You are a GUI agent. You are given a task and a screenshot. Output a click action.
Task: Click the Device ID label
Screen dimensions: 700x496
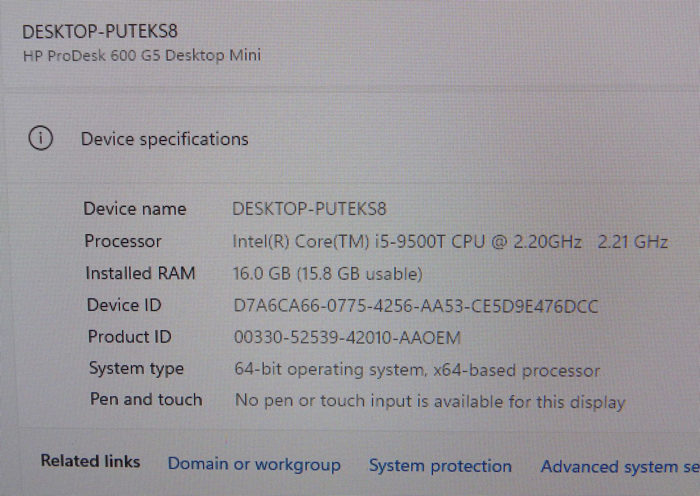click(x=124, y=305)
